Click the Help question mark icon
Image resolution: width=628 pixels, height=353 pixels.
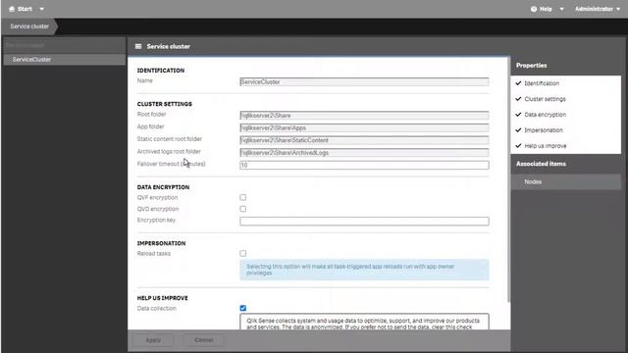click(534, 9)
